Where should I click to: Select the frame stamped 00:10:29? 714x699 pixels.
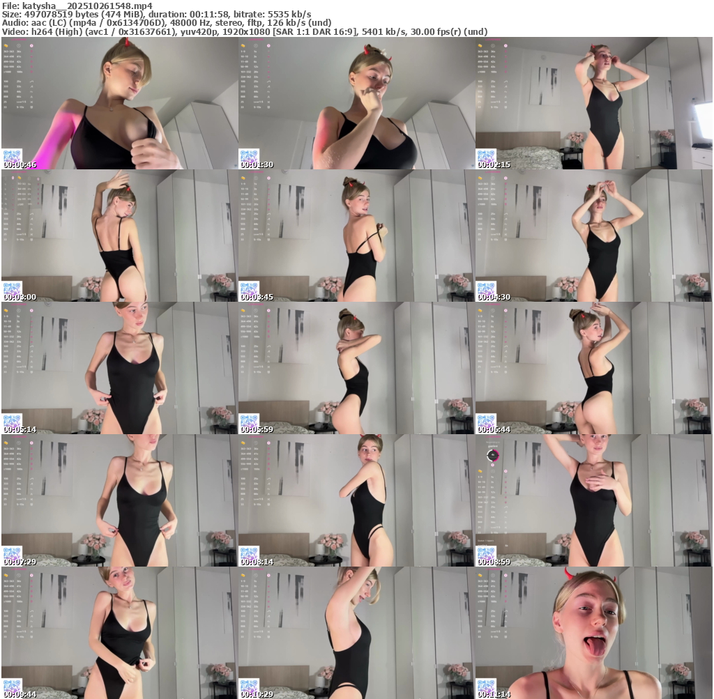356,633
